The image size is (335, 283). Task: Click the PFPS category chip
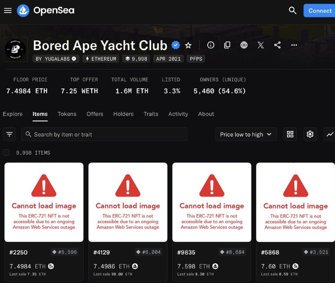point(196,59)
